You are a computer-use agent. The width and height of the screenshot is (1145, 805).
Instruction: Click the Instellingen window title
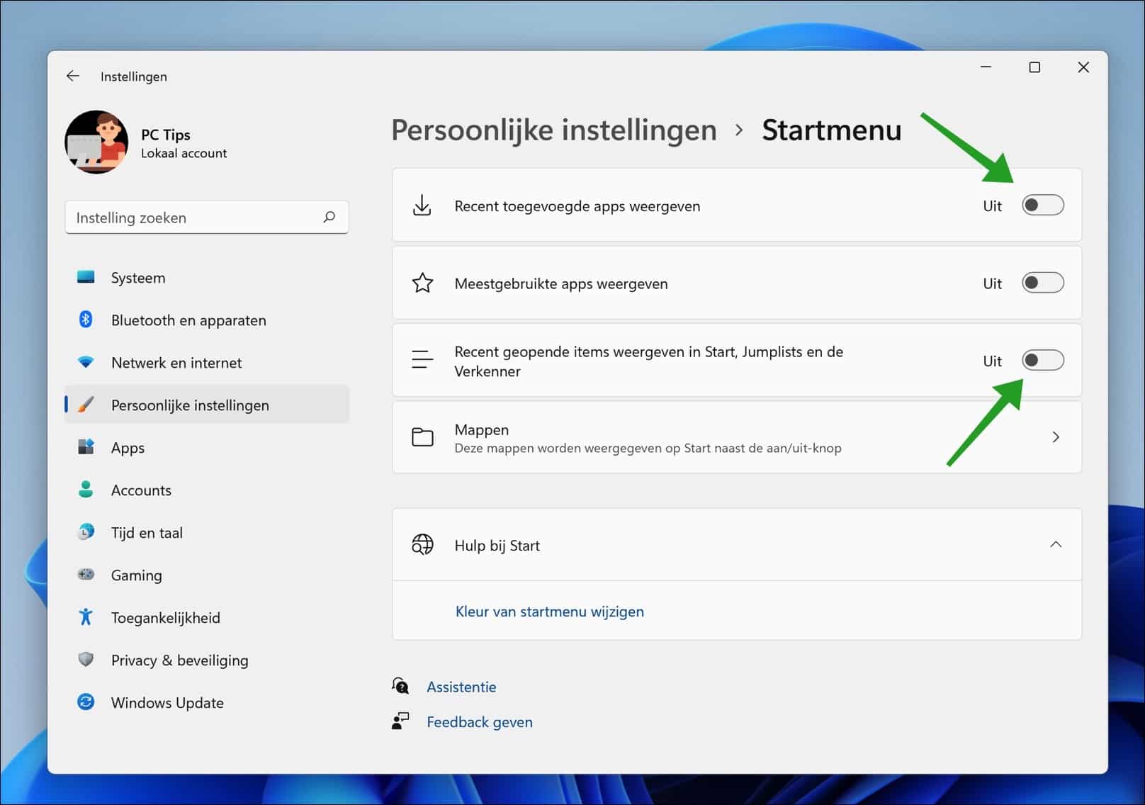[x=134, y=77]
